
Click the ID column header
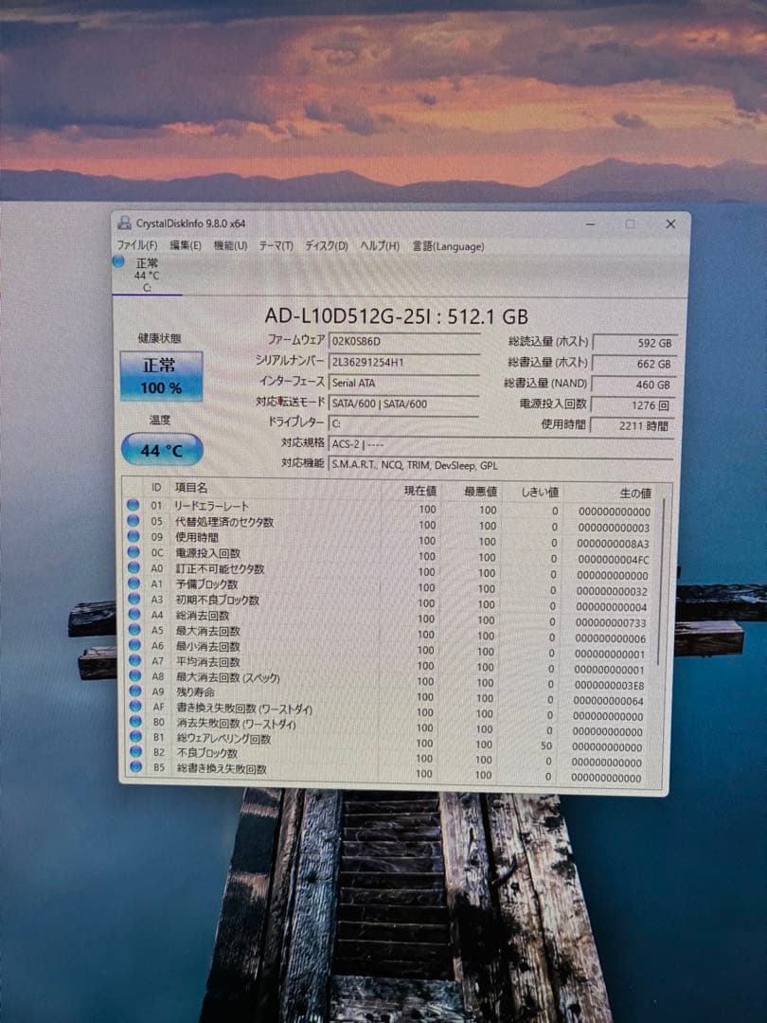point(156,487)
